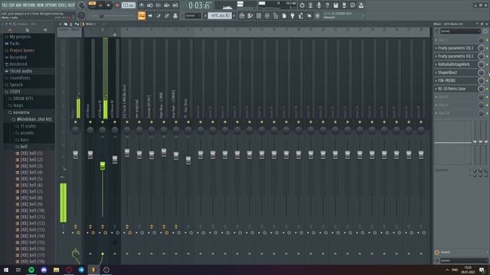Click the pattern name selector field
The width and height of the screenshot is (490, 275).
(x=220, y=15)
